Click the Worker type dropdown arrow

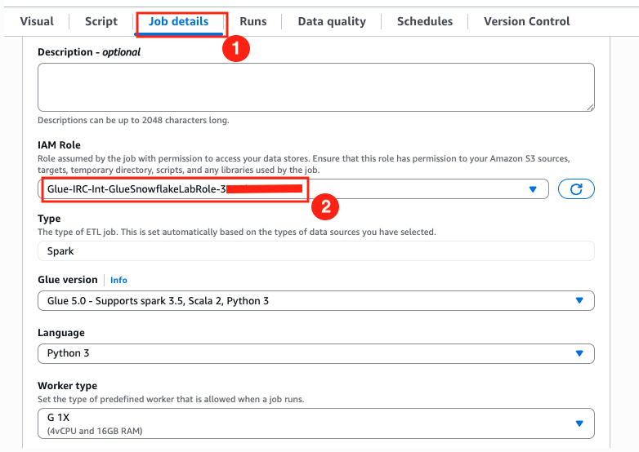click(579, 423)
